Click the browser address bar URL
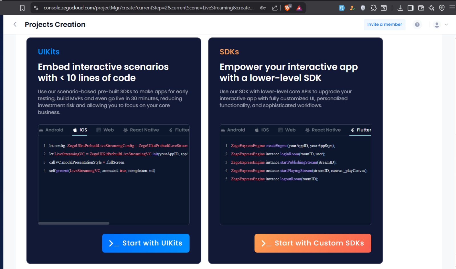Image resolution: width=456 pixels, height=269 pixels. [x=148, y=8]
